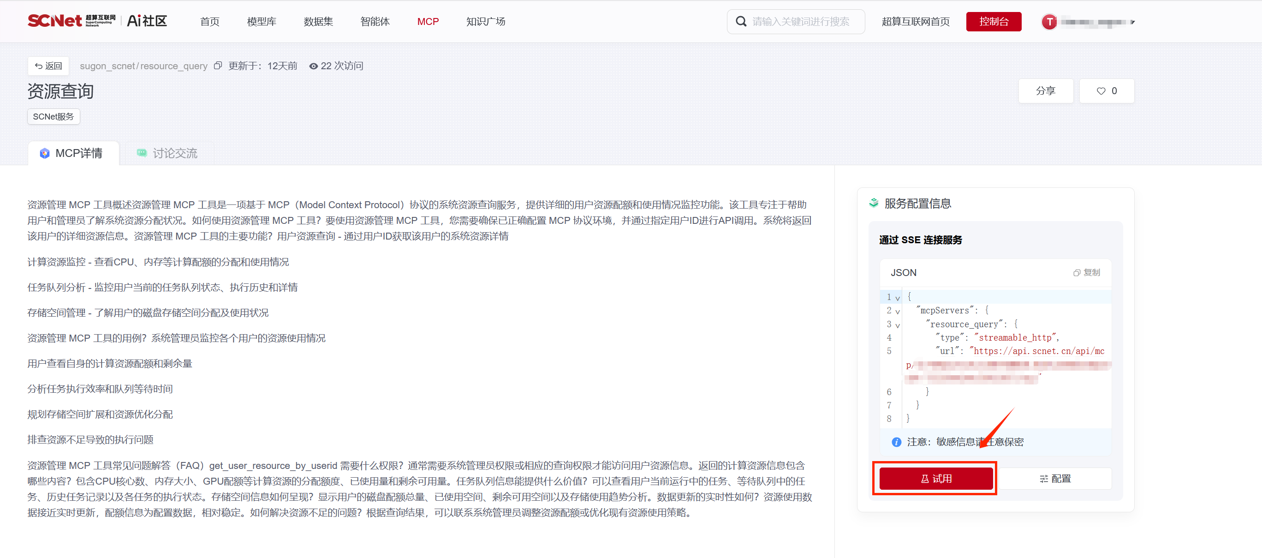Collapse the mcpServers block on line 2
Screen dimensions: 1262x558
click(x=898, y=312)
